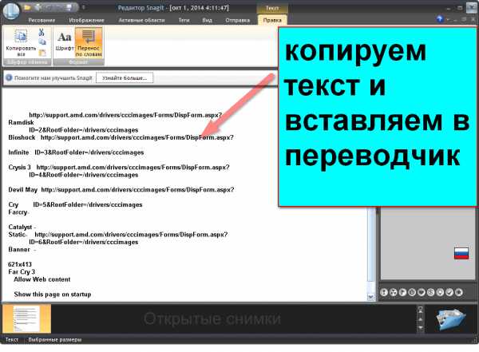Click the save floppy icon in quick access toolbar
Screen dimensions: 479x352
point(69,7)
